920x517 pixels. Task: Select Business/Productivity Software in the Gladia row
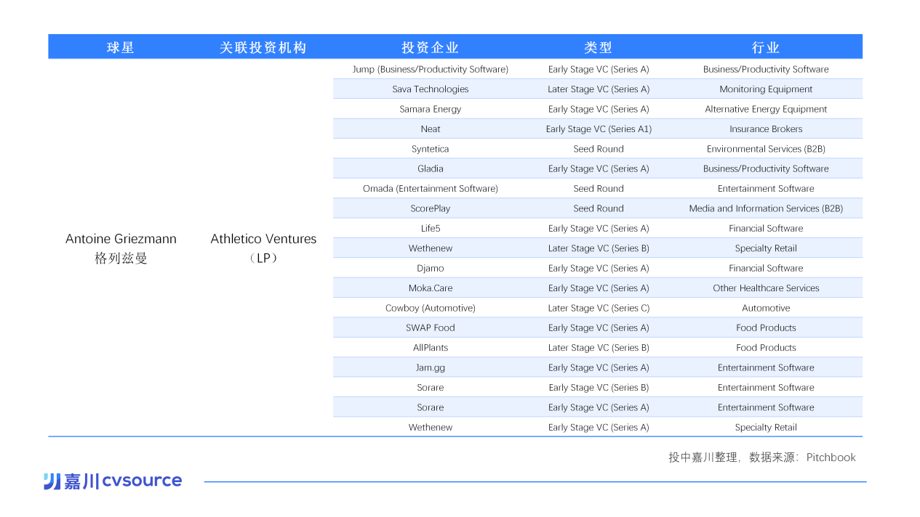766,168
